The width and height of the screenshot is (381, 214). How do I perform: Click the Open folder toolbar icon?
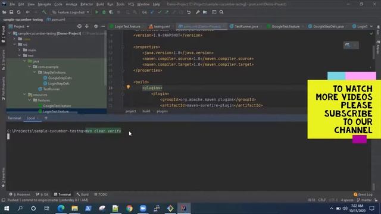coord(4,12)
